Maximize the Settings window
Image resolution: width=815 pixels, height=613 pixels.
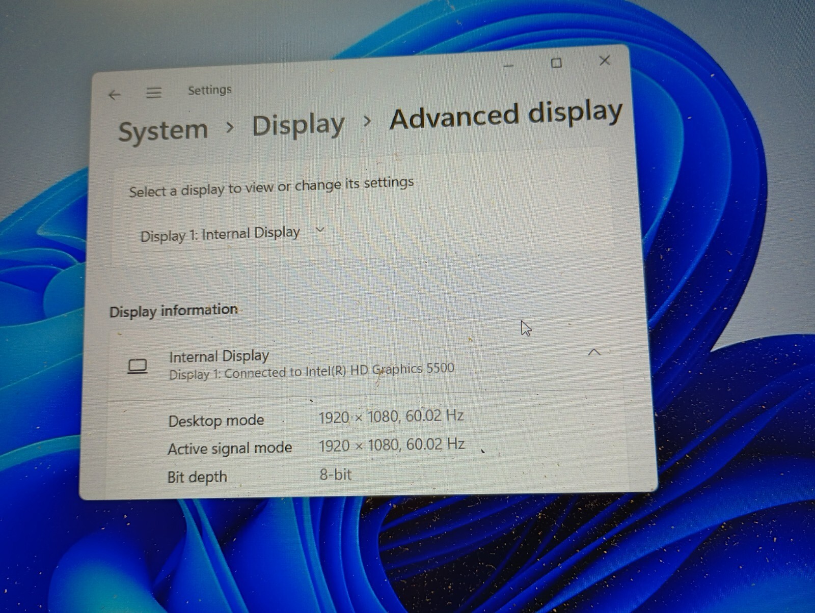point(556,63)
